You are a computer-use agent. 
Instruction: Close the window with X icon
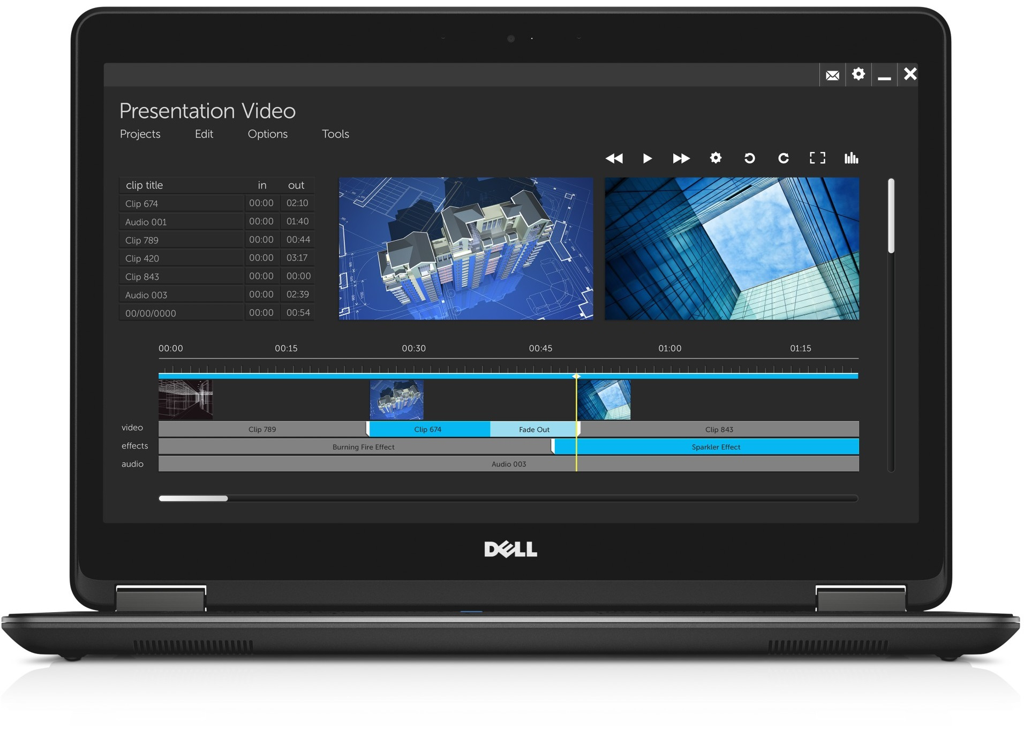(x=910, y=74)
